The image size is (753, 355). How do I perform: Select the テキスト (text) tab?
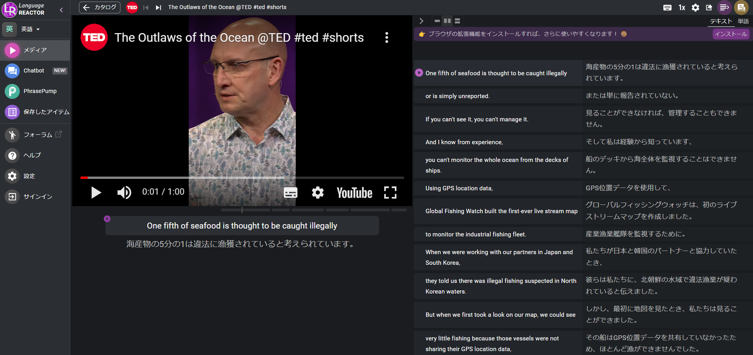(721, 21)
